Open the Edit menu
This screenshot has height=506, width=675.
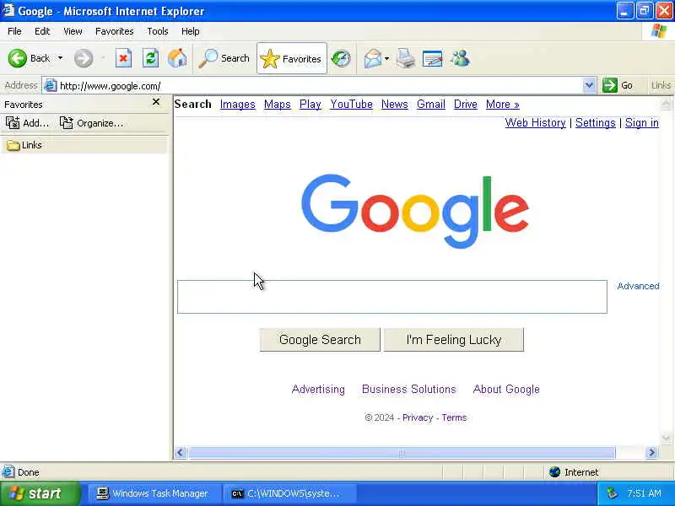[42, 31]
